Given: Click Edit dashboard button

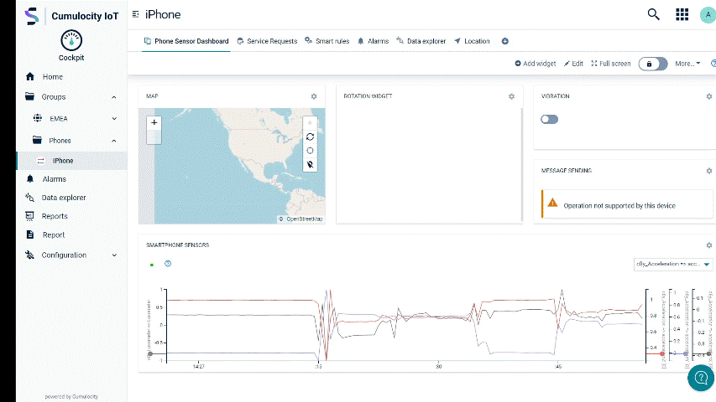Looking at the screenshot, I should 573,64.
